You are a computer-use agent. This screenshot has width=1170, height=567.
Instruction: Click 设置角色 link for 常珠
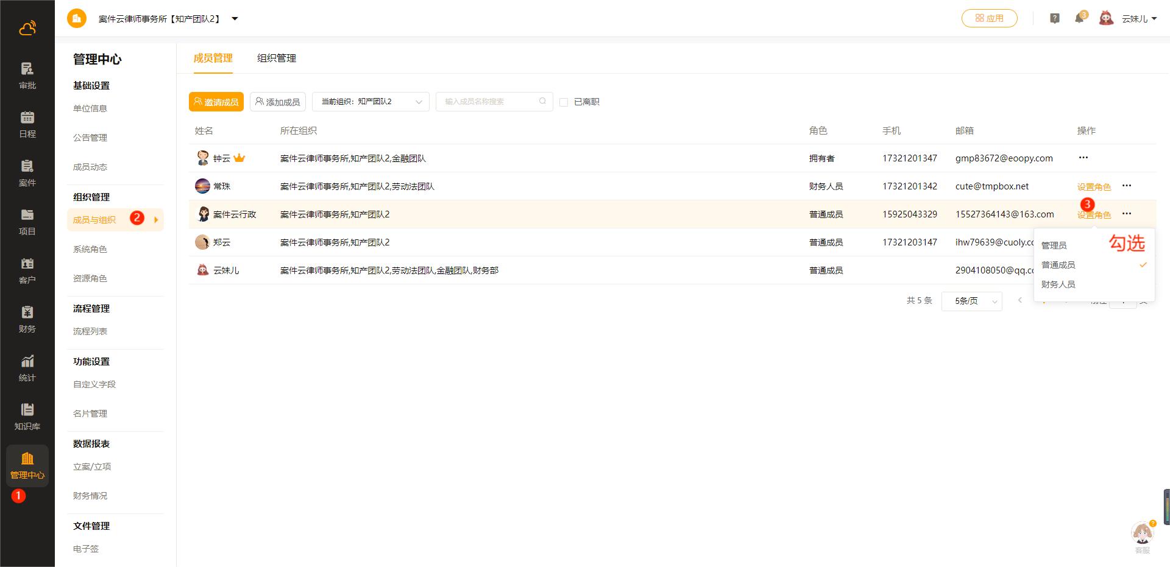pyautogui.click(x=1094, y=187)
